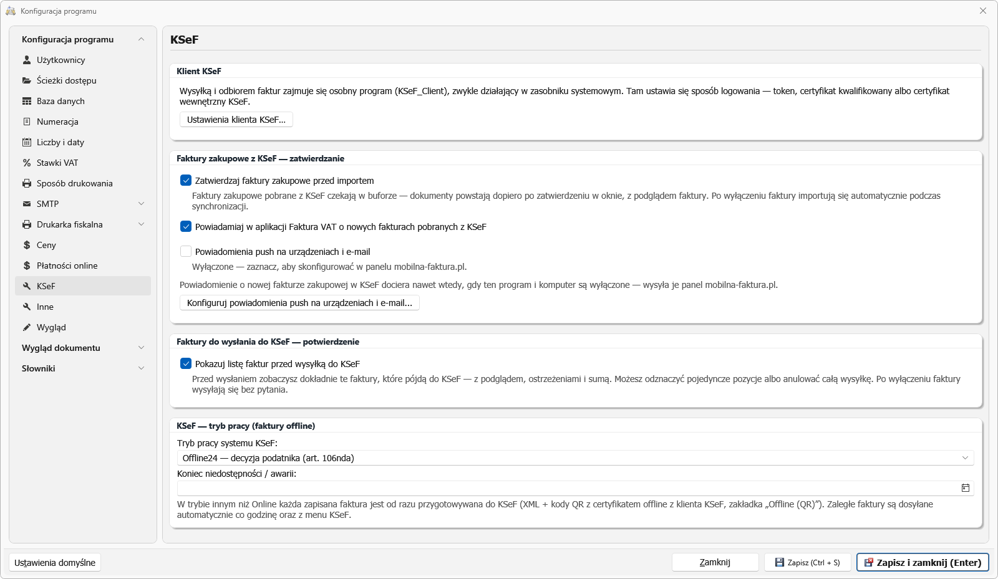Expand the SMTP submenu chevron
998x579 pixels.
pos(141,204)
